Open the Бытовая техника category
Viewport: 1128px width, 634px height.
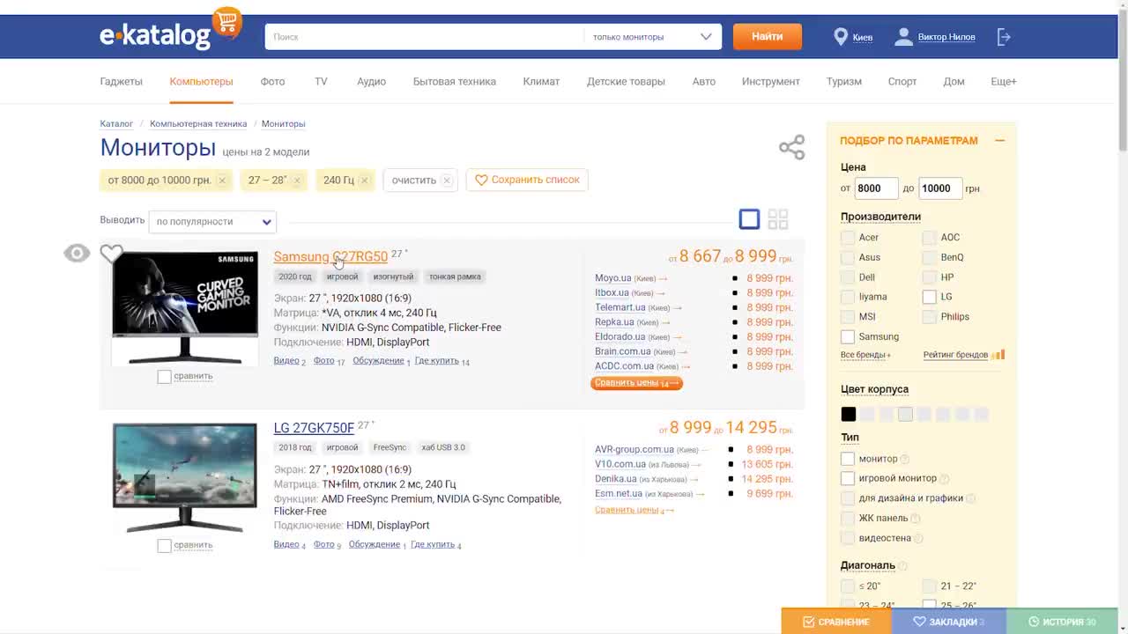[455, 81]
